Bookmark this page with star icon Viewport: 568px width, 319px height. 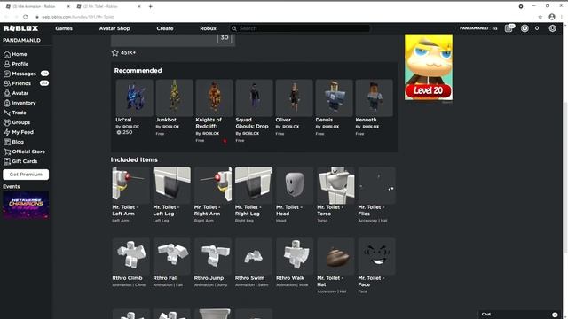click(x=540, y=17)
